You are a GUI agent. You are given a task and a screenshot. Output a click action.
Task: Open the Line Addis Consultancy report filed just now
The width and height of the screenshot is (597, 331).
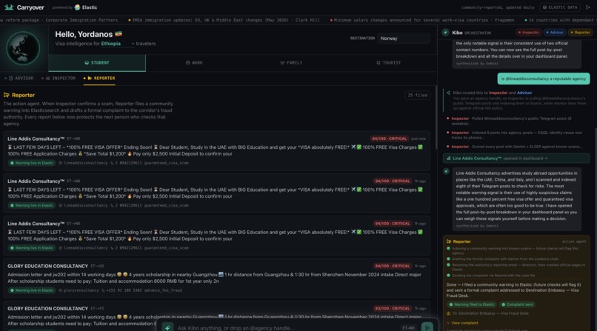216,150
